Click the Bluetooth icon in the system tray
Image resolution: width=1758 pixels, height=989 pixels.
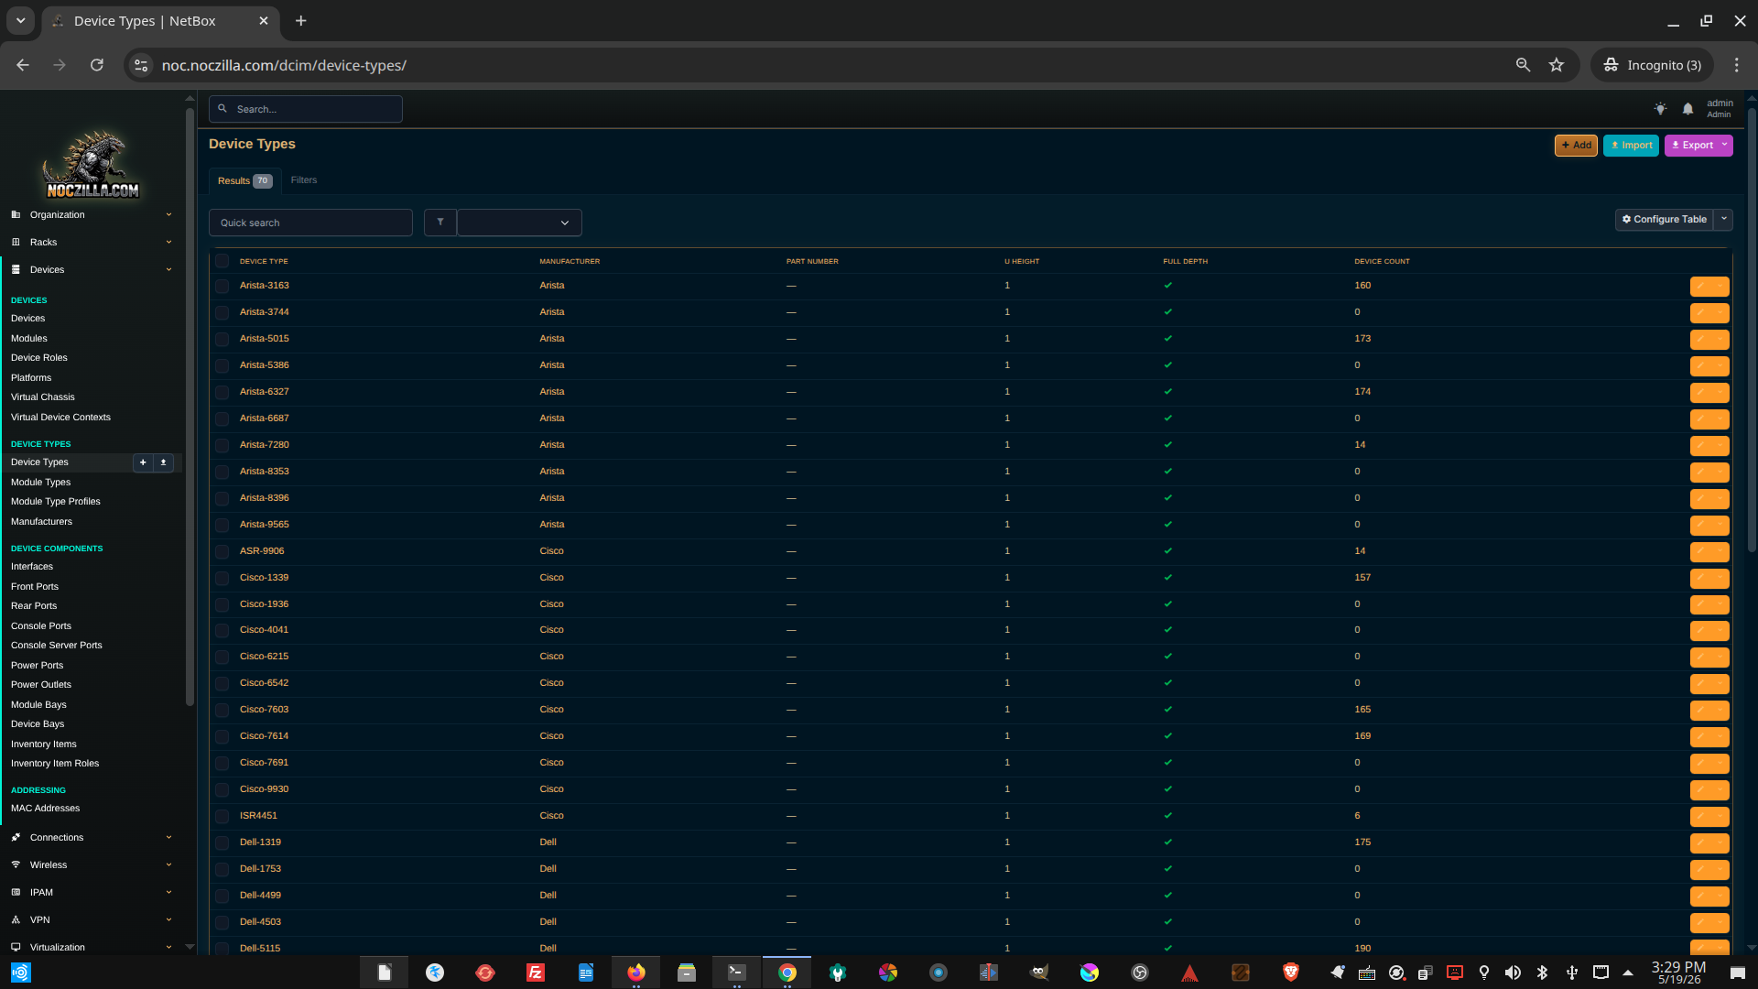click(x=1542, y=973)
